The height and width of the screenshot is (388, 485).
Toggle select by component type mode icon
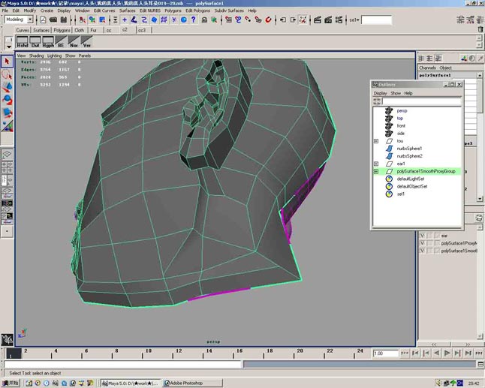point(102,20)
